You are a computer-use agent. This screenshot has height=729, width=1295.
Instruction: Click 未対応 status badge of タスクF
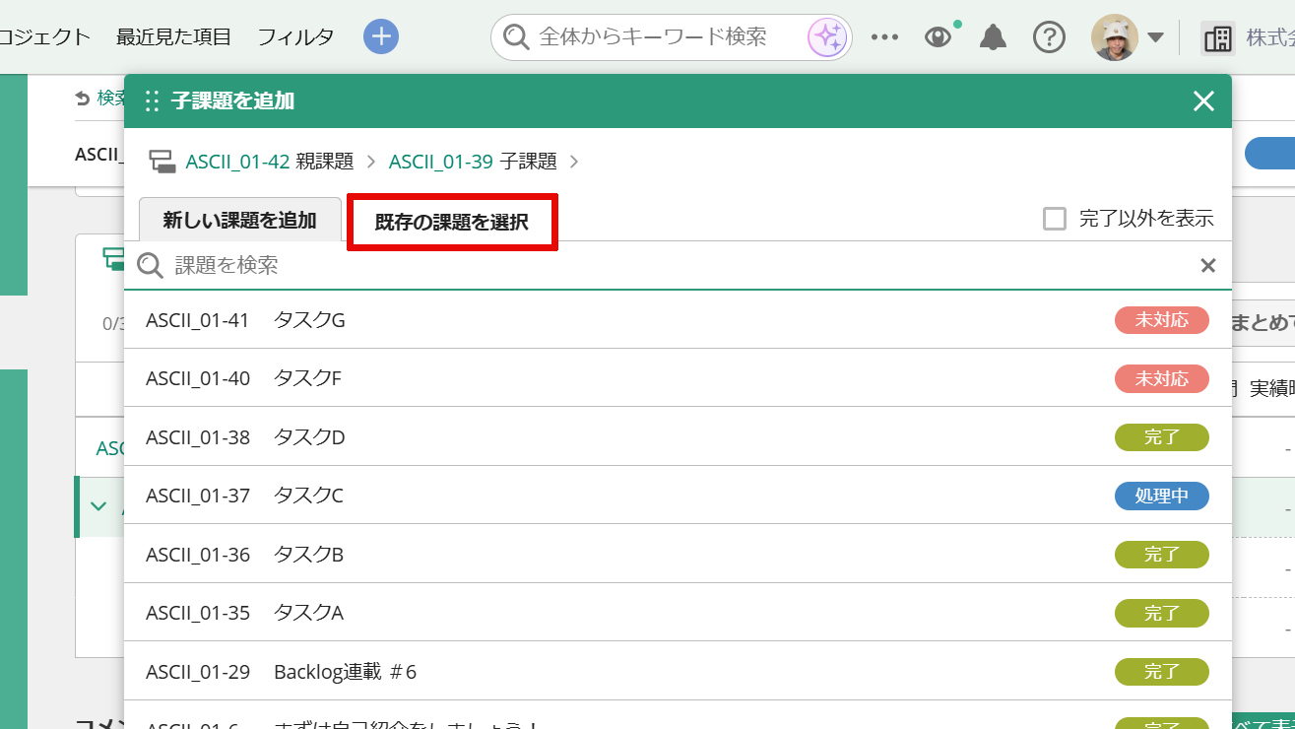[1162, 378]
